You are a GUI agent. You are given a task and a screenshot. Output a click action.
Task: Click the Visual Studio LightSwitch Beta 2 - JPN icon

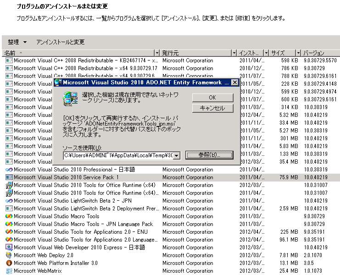9,201
